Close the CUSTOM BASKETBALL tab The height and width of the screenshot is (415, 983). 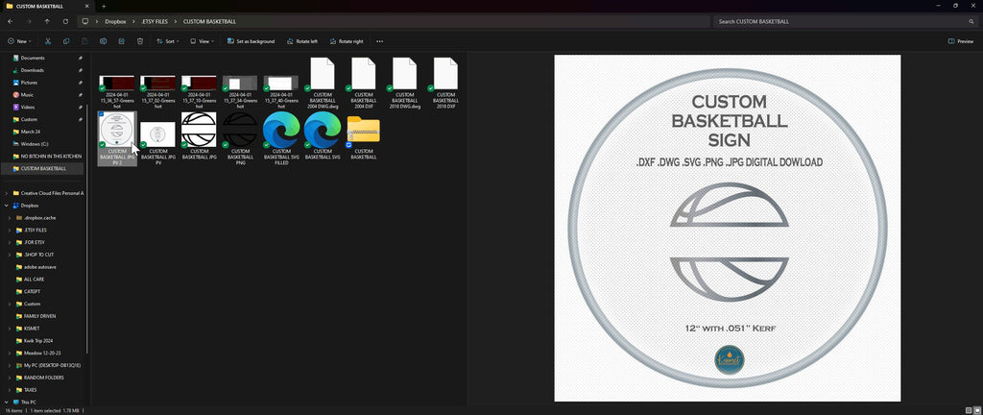click(87, 6)
